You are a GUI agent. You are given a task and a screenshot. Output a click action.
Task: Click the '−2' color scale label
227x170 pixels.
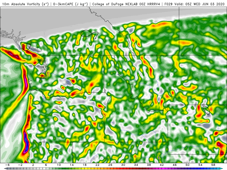tap(20, 165)
